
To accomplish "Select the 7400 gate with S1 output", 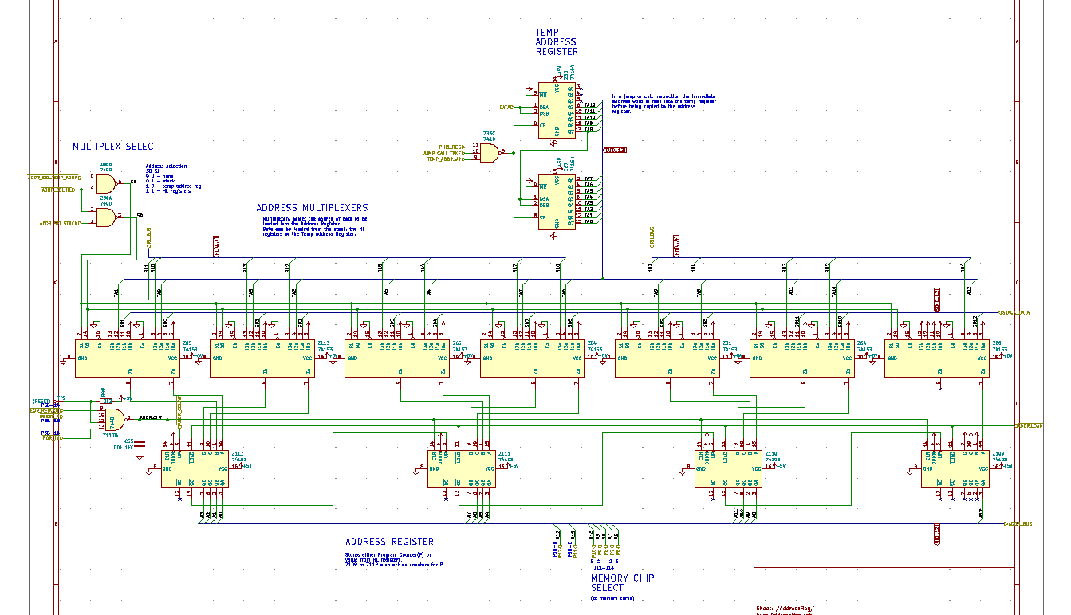I will 106,182.
